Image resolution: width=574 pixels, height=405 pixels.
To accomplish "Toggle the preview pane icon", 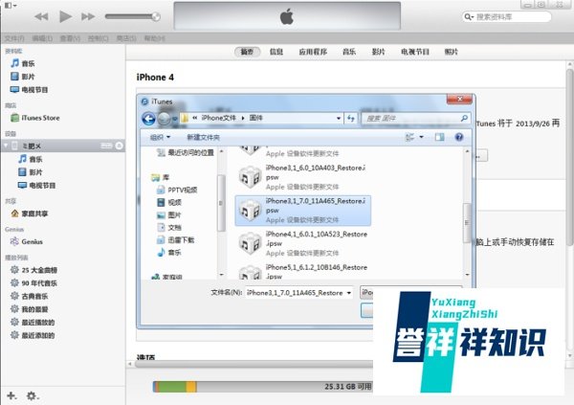I will pos(440,137).
